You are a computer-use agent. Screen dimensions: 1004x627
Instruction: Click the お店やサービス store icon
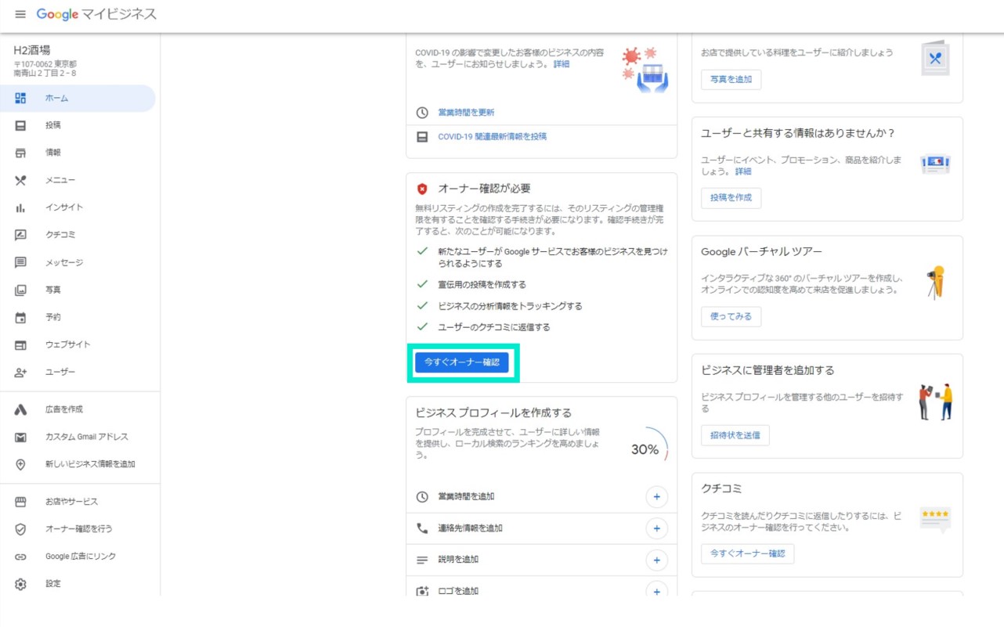click(20, 502)
